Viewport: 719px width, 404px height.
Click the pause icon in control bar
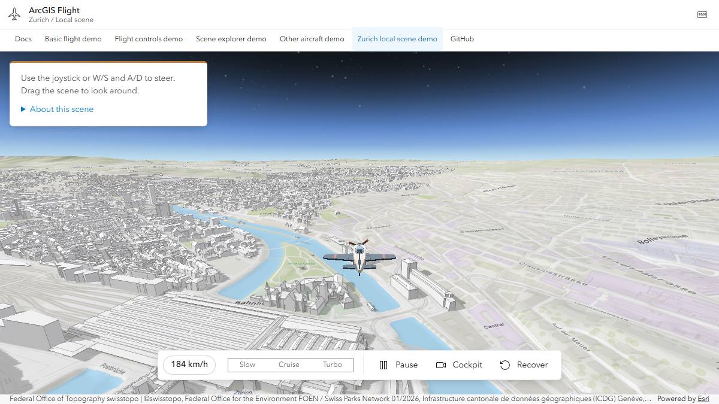tap(383, 365)
